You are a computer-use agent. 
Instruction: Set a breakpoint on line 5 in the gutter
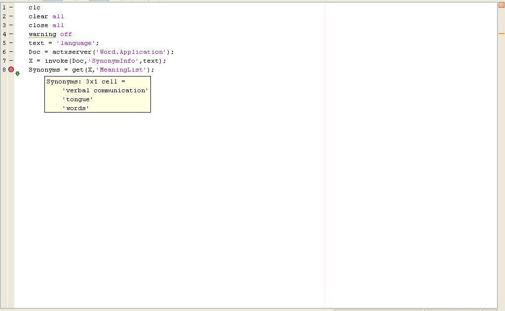11,43
